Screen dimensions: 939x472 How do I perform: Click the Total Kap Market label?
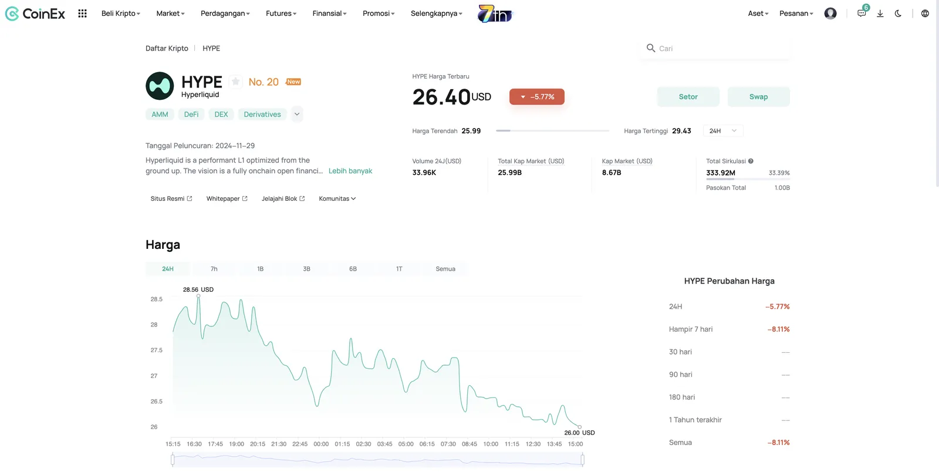coord(531,161)
